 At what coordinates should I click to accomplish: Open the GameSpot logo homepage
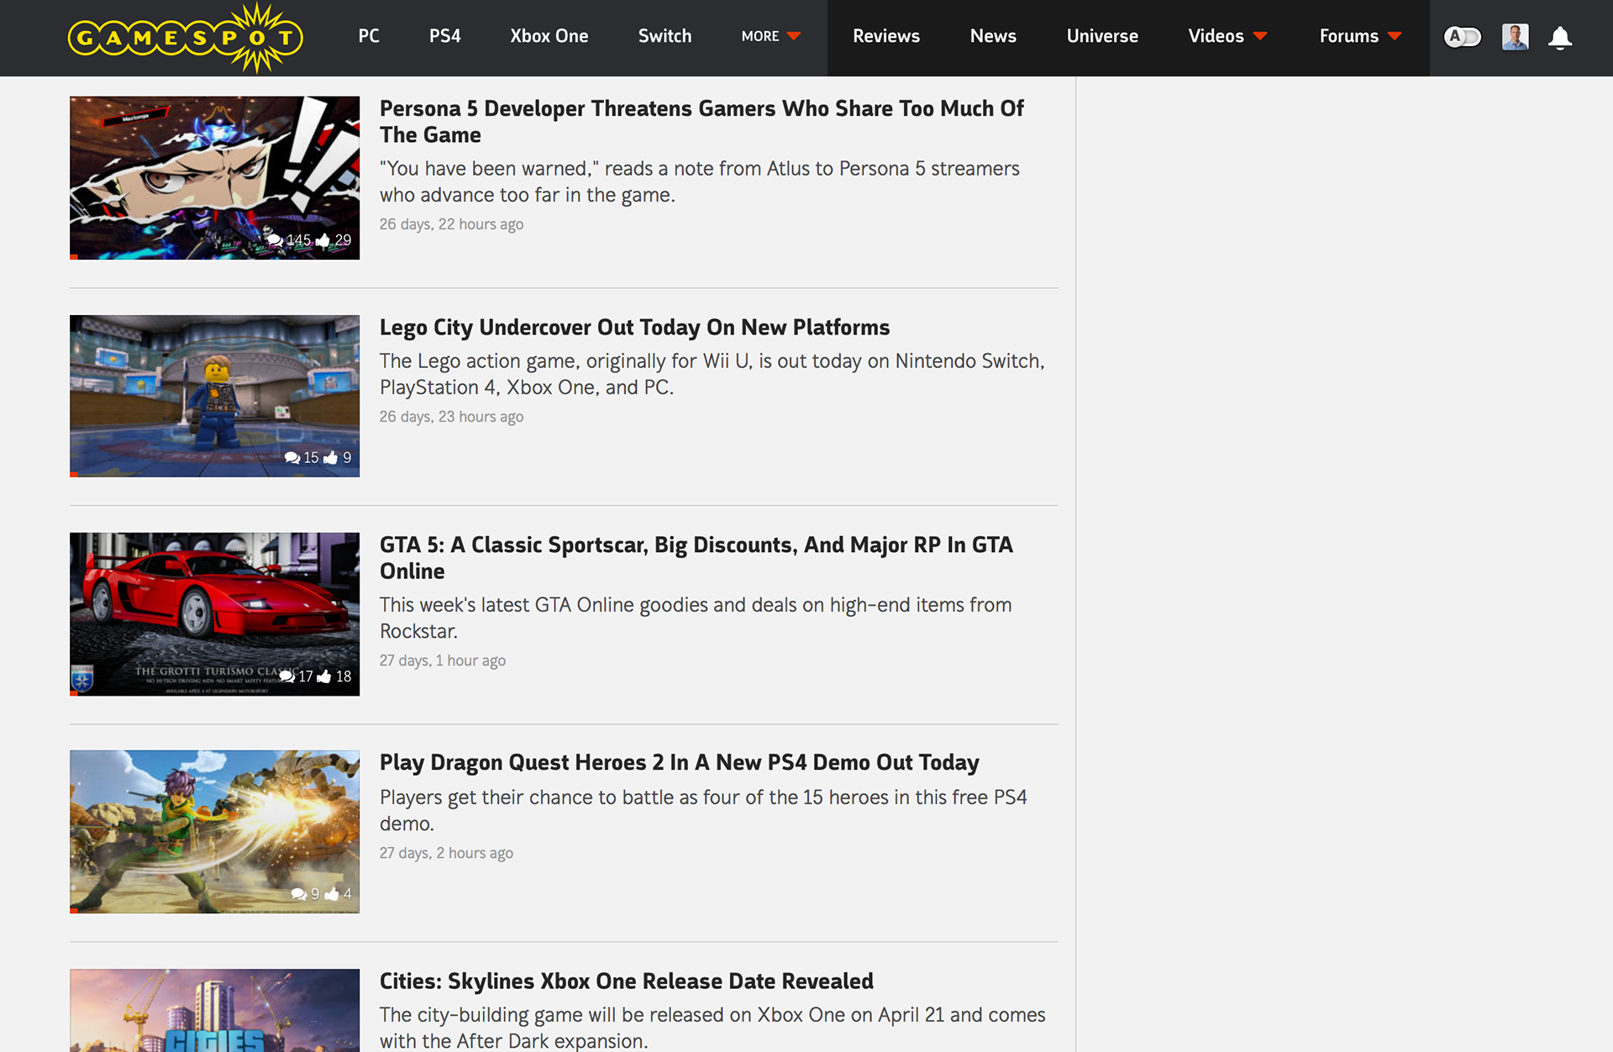[x=185, y=38]
